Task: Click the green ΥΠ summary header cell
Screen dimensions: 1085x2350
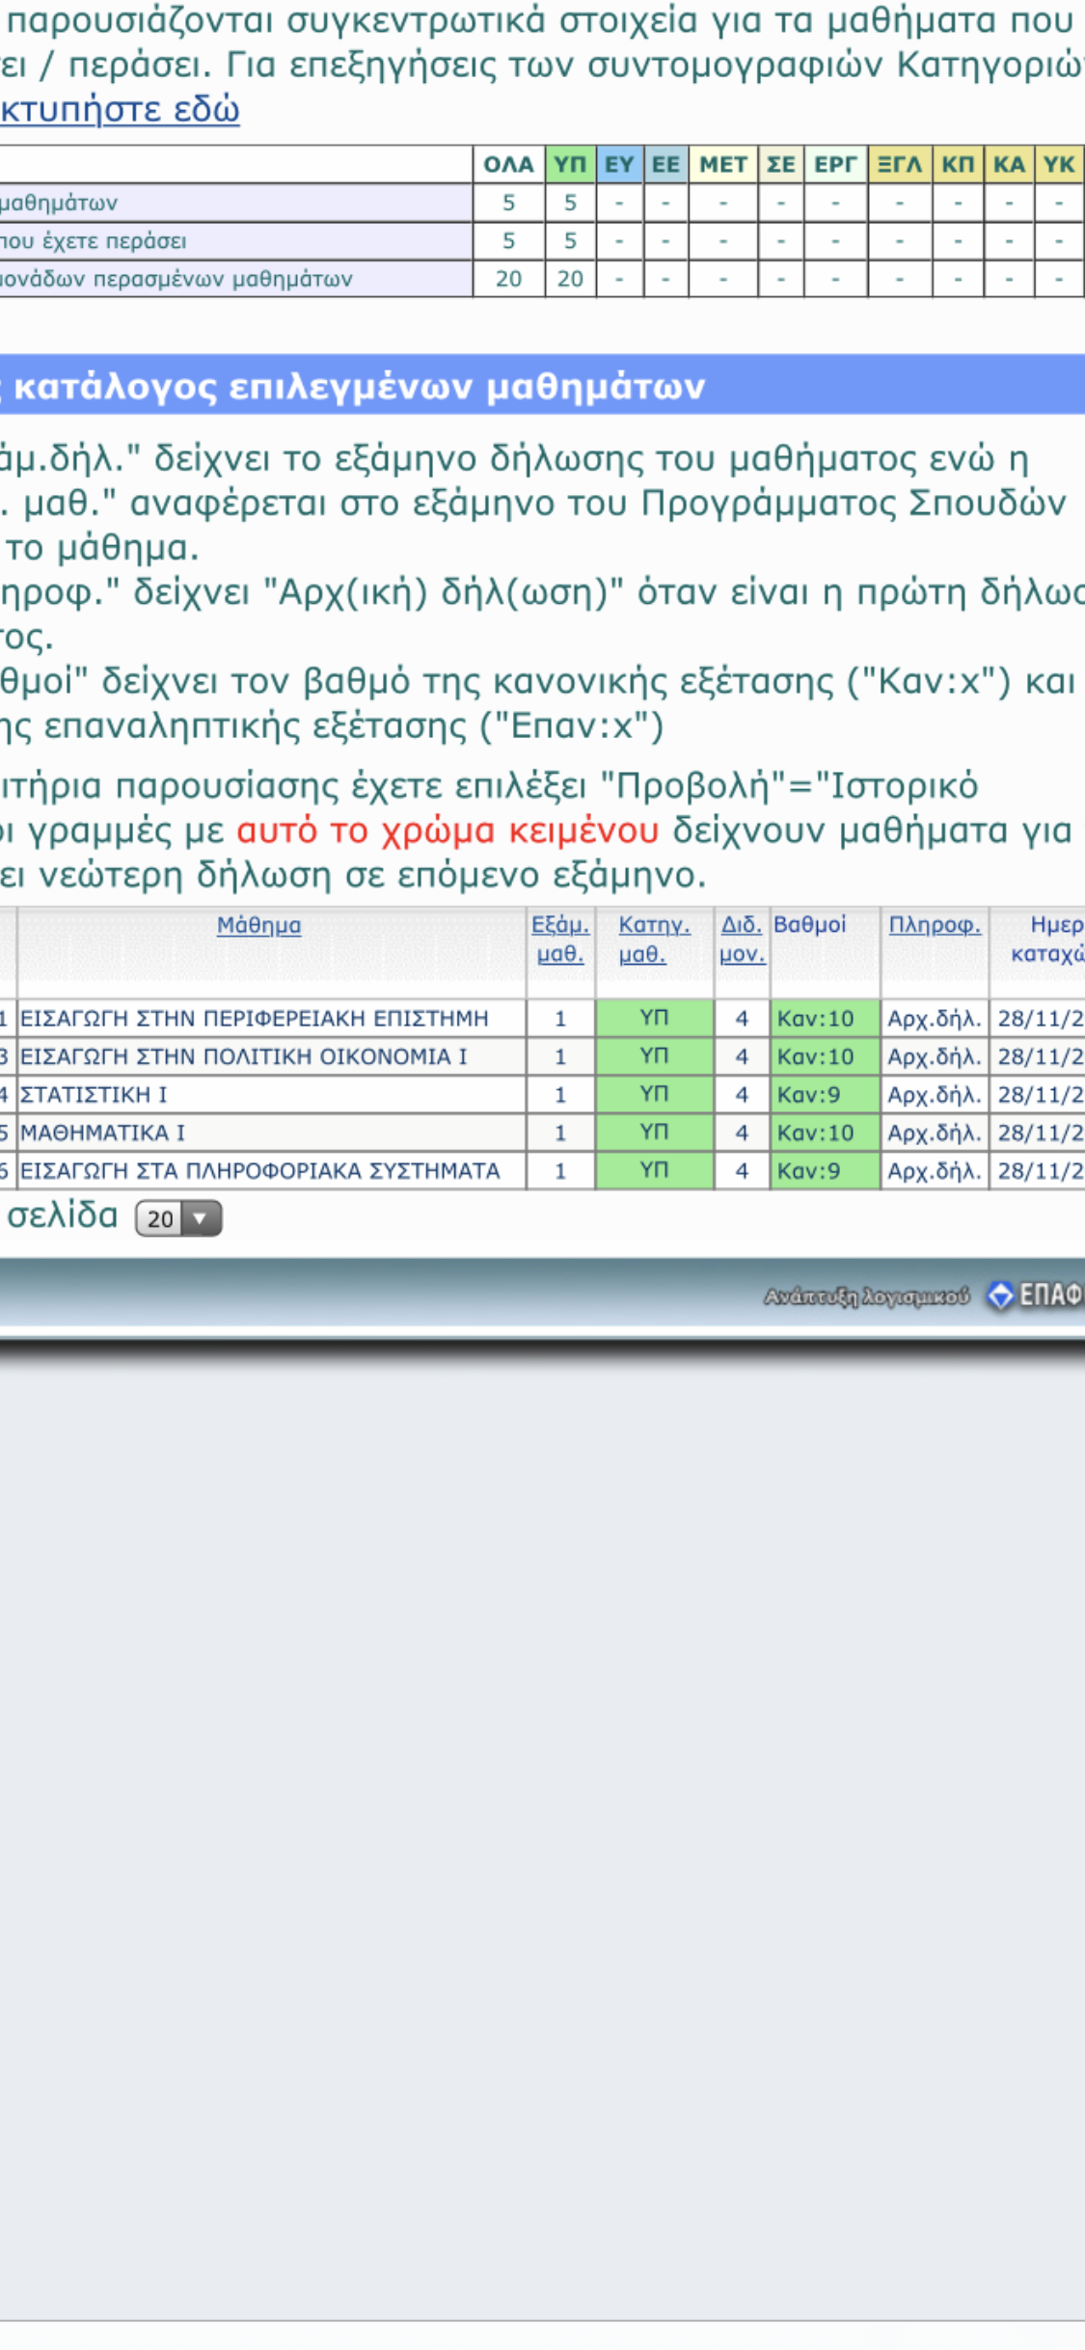Action: coord(570,165)
